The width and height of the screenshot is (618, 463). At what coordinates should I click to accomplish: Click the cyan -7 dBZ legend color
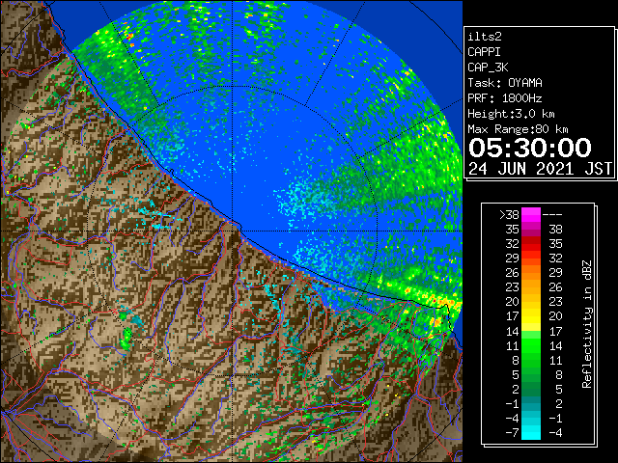(x=531, y=433)
